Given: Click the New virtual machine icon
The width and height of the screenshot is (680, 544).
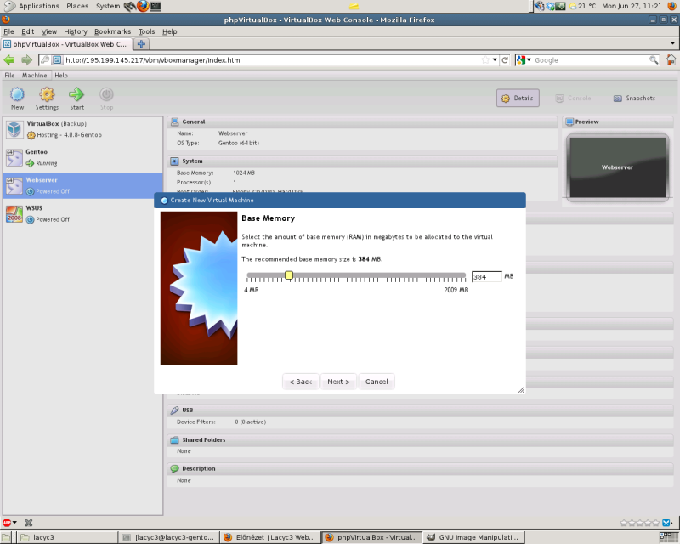Looking at the screenshot, I should pyautogui.click(x=17, y=94).
